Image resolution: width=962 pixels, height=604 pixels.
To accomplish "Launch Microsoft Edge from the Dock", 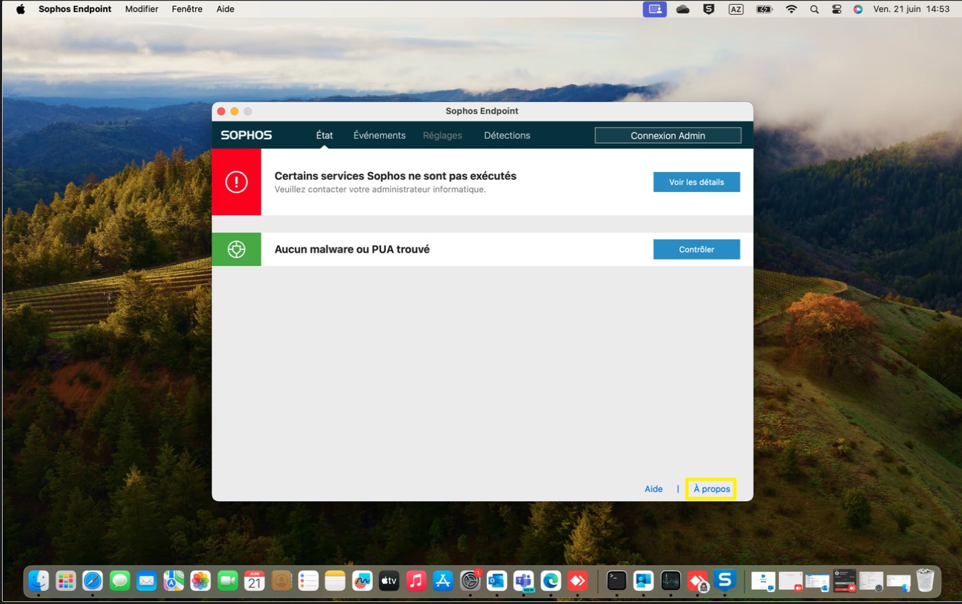I will click(x=551, y=581).
